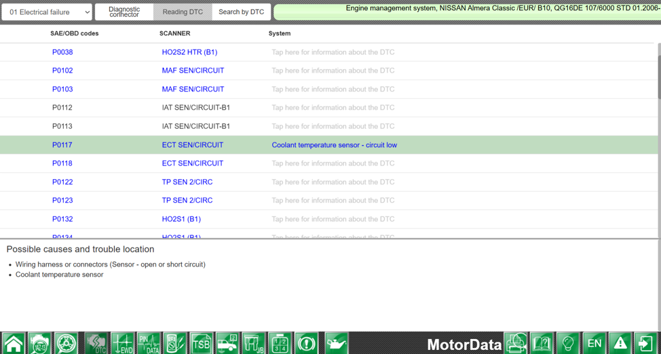Open the wheel and spare parts search icon

[x=67, y=343]
